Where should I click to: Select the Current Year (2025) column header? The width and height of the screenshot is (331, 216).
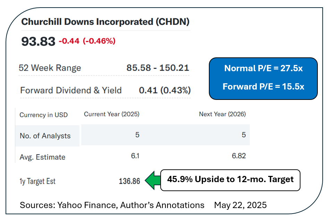click(112, 114)
